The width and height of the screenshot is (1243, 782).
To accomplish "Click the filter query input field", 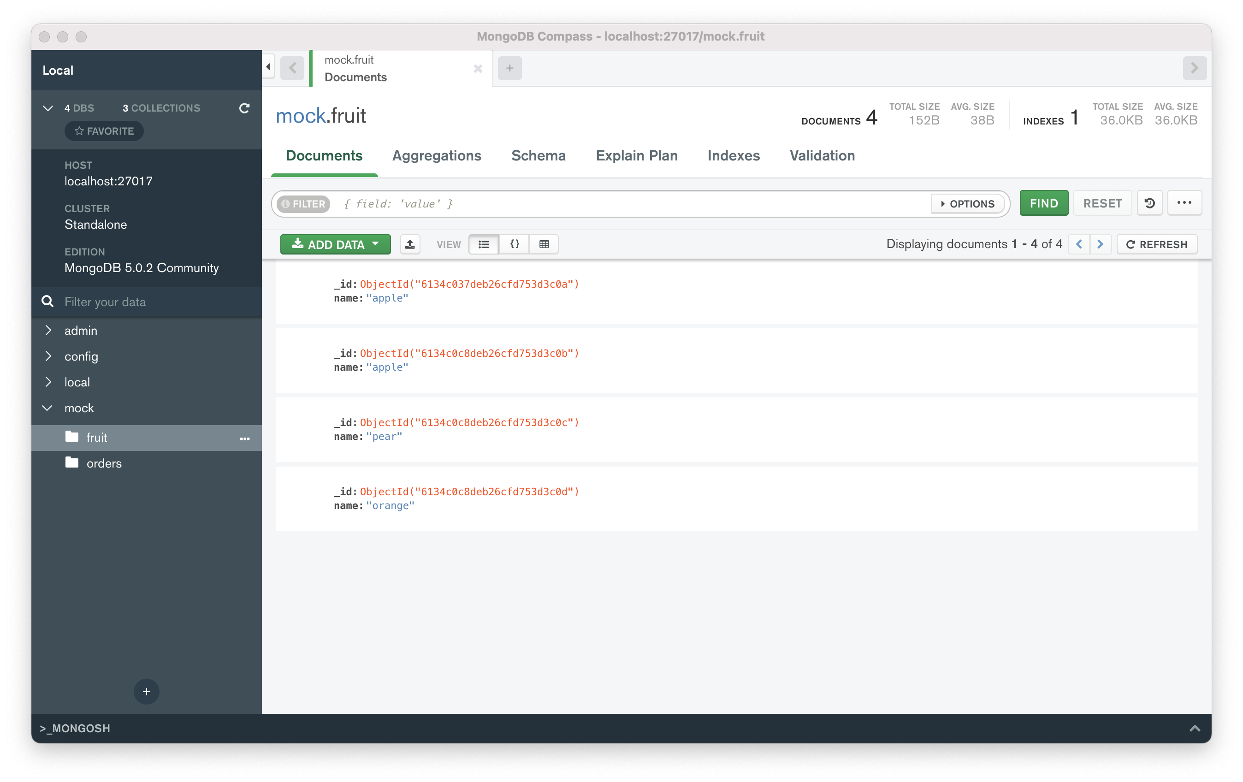I will (x=634, y=204).
